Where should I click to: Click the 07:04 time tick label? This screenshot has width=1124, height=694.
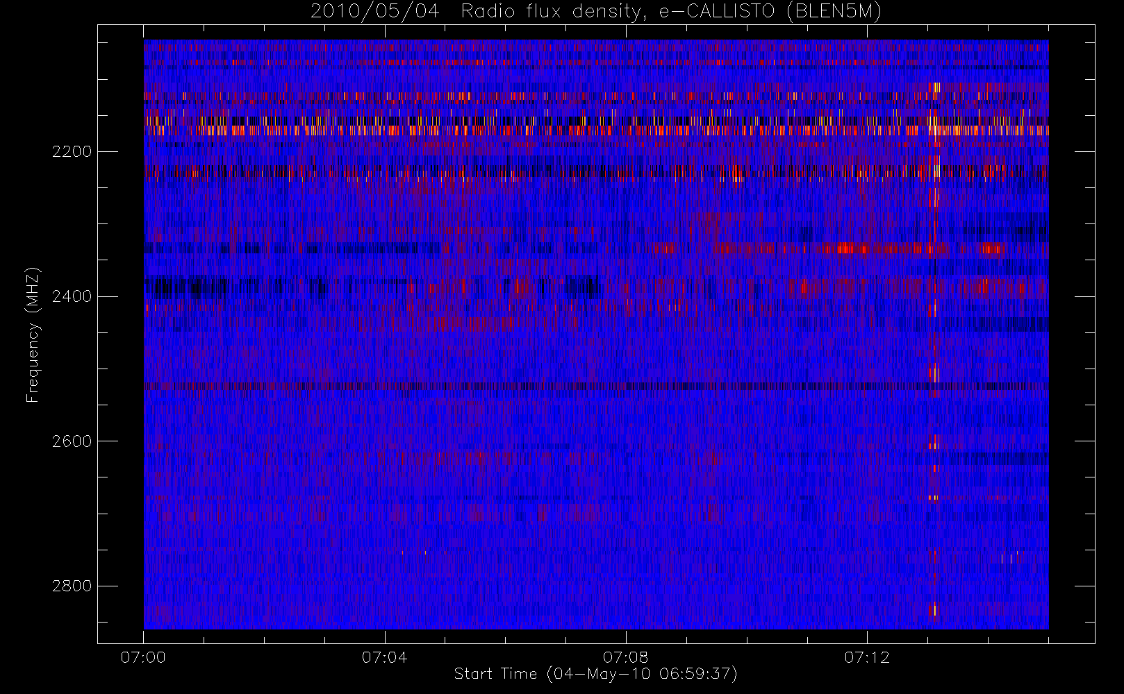click(x=384, y=657)
